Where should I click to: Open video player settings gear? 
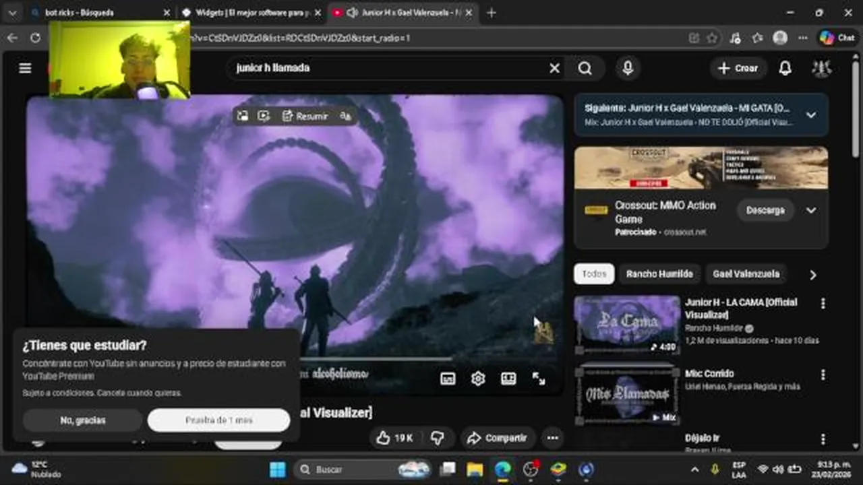(x=478, y=379)
